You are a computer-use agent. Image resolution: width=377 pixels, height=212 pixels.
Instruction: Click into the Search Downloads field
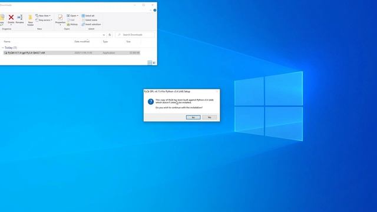coord(135,35)
